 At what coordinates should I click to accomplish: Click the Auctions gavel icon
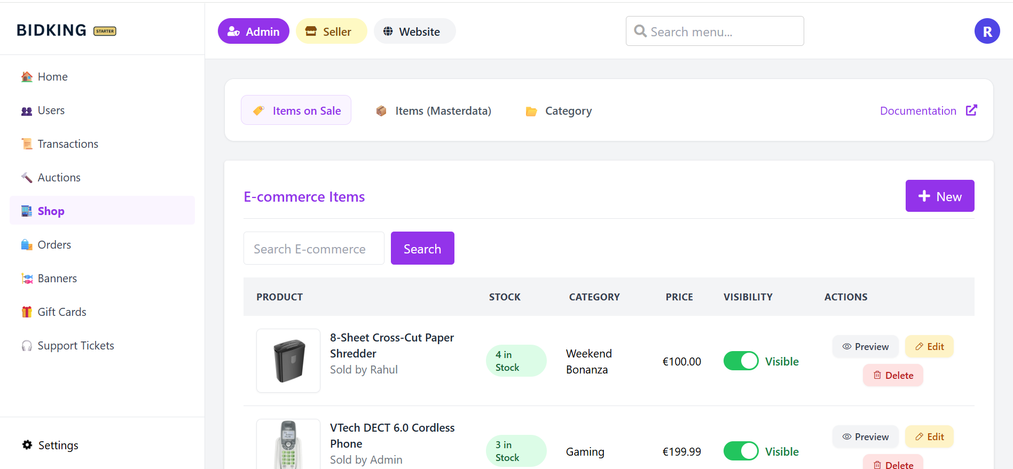(27, 178)
